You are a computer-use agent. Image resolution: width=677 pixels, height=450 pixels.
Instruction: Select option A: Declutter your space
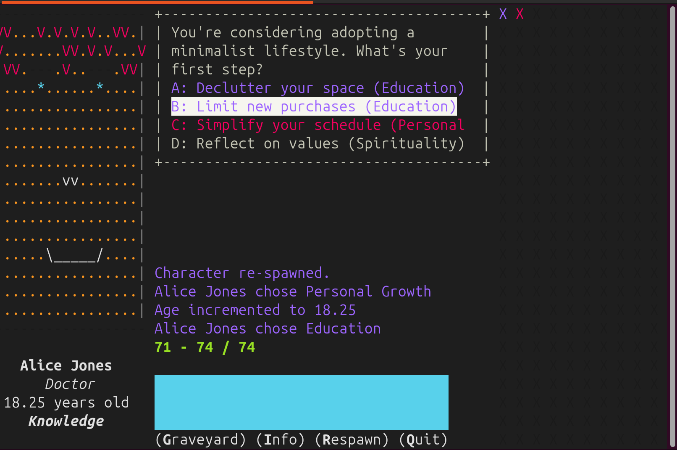point(318,88)
